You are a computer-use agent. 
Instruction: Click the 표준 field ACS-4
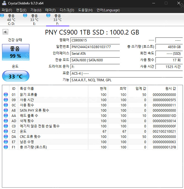point(127,73)
